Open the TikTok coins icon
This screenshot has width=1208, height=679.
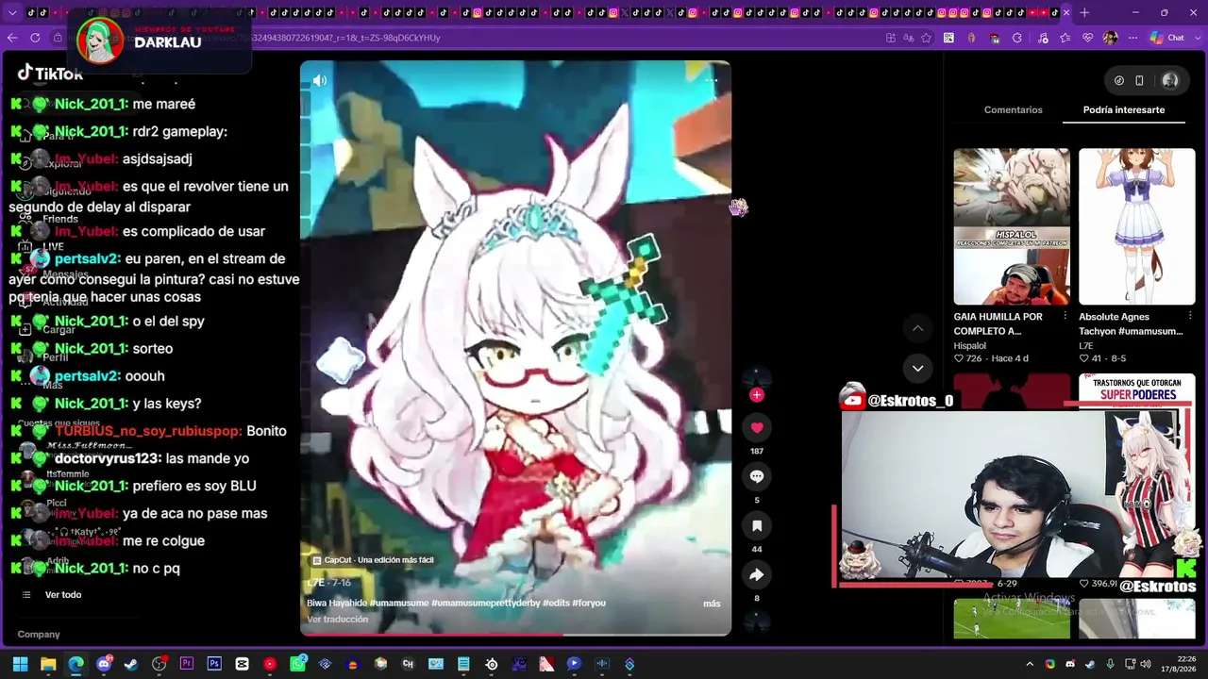(1119, 81)
